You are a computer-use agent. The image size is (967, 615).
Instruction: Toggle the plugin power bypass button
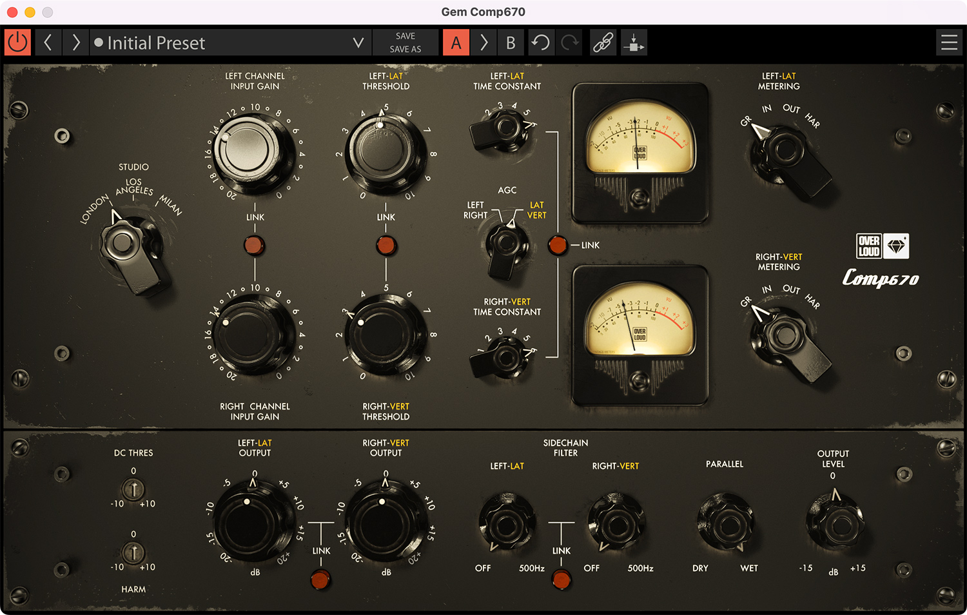[17, 43]
